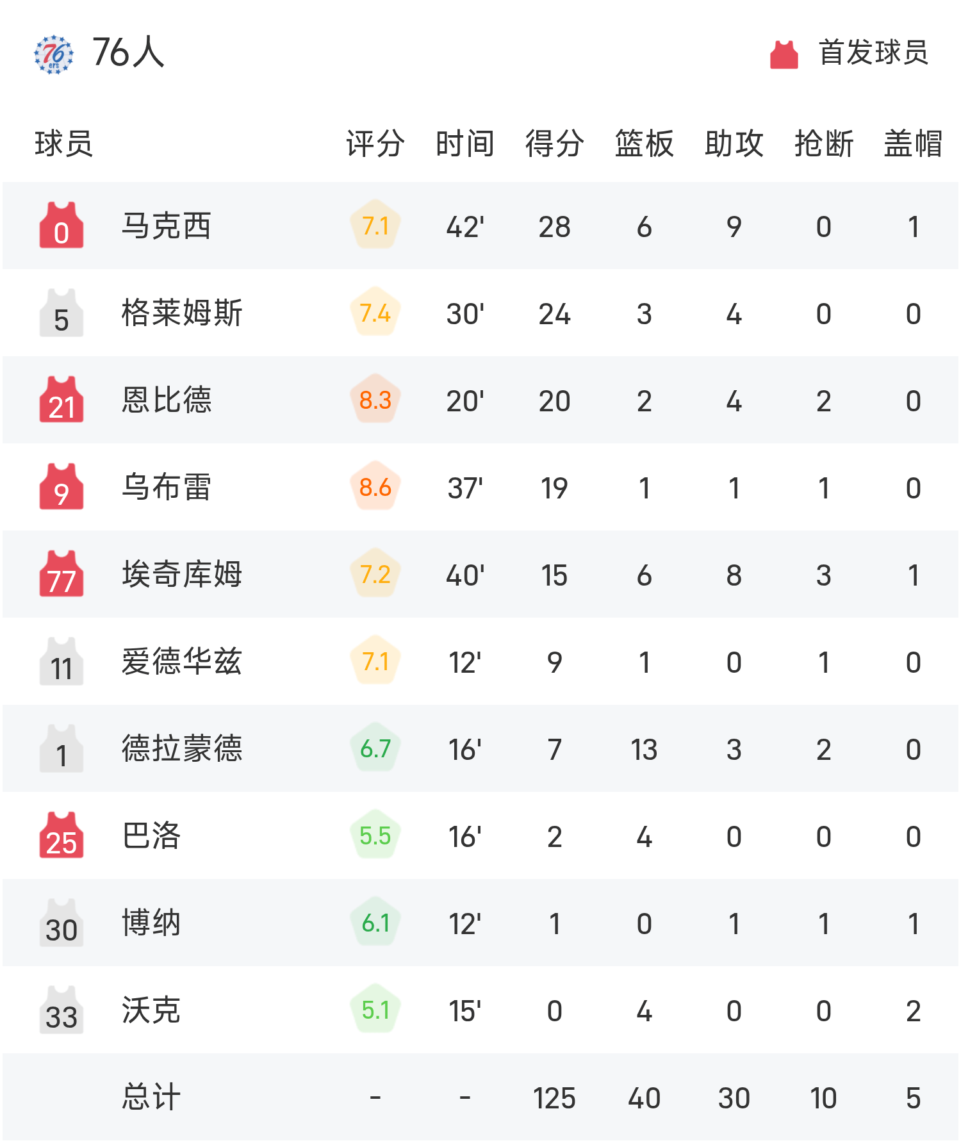Screen dimensions: 961x1143
Task: Click Embiid's number 21 jersey icon
Action: pyautogui.click(x=62, y=400)
